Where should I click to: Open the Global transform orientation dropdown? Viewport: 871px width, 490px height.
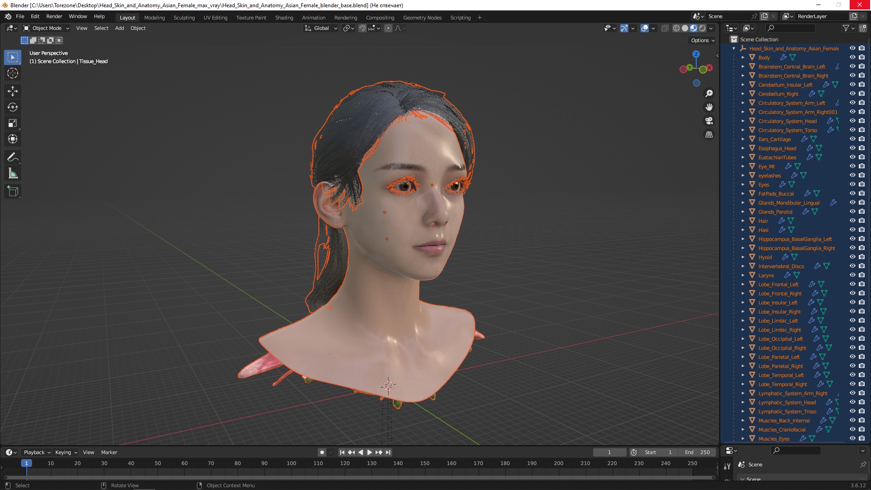[321, 28]
